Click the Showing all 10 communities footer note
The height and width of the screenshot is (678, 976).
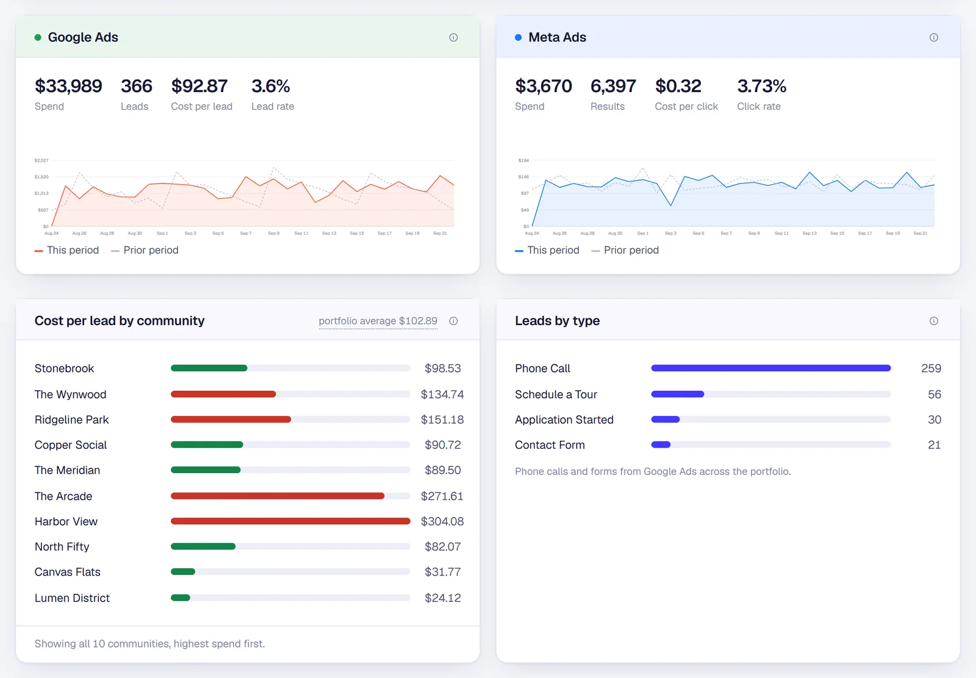coord(149,644)
